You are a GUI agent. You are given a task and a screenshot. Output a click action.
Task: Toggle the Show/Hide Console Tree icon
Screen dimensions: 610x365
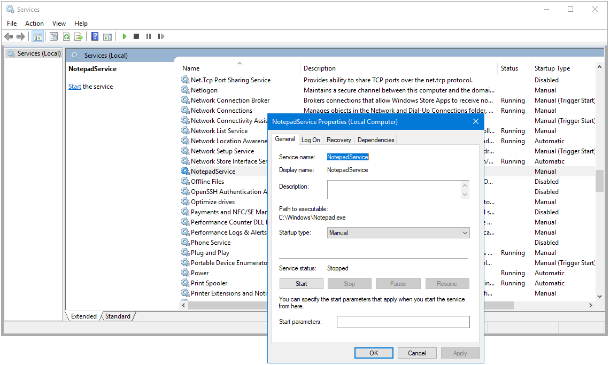38,36
